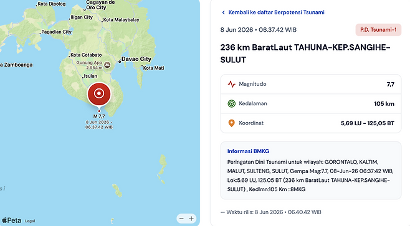Click the Apple Peta logo on map
The width and height of the screenshot is (410, 226).
pyautogui.click(x=11, y=220)
